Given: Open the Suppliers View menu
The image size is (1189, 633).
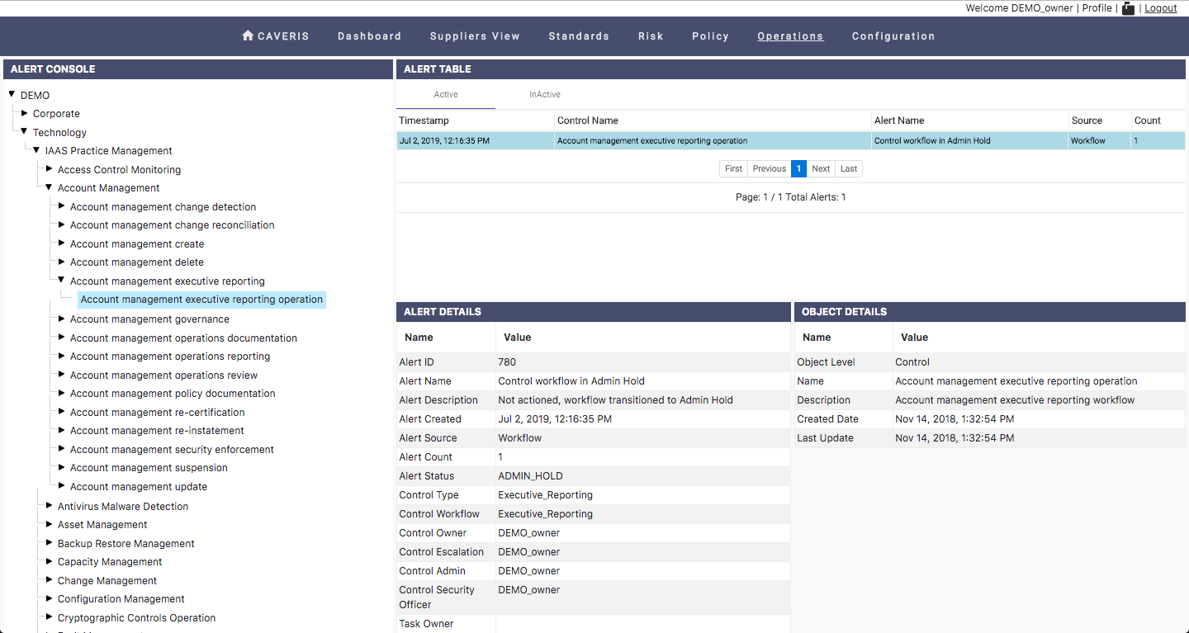Looking at the screenshot, I should tap(475, 36).
